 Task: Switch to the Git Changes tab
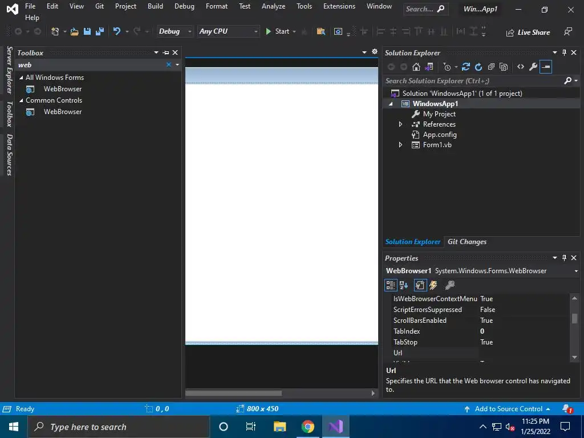click(467, 242)
